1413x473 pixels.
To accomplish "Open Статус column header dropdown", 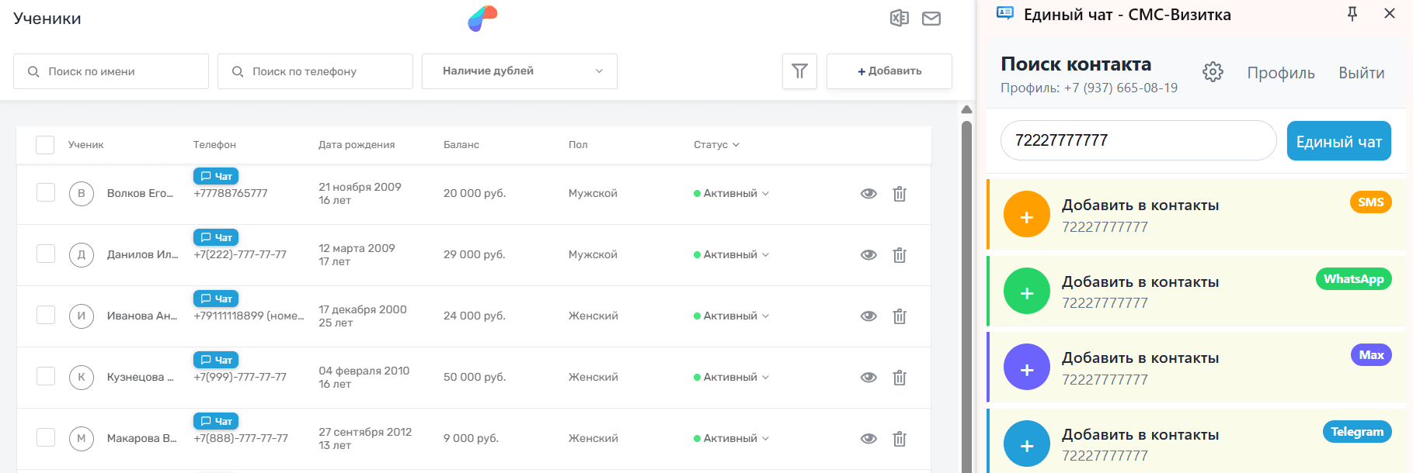I will pos(716,145).
